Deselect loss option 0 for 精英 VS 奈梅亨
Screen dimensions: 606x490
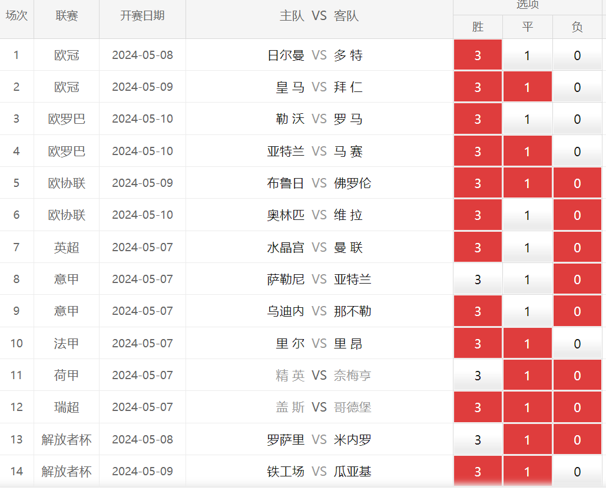point(577,374)
